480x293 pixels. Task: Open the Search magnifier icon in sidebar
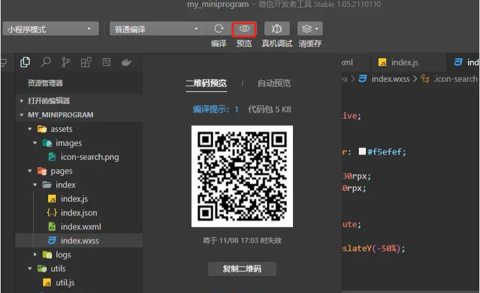45,62
